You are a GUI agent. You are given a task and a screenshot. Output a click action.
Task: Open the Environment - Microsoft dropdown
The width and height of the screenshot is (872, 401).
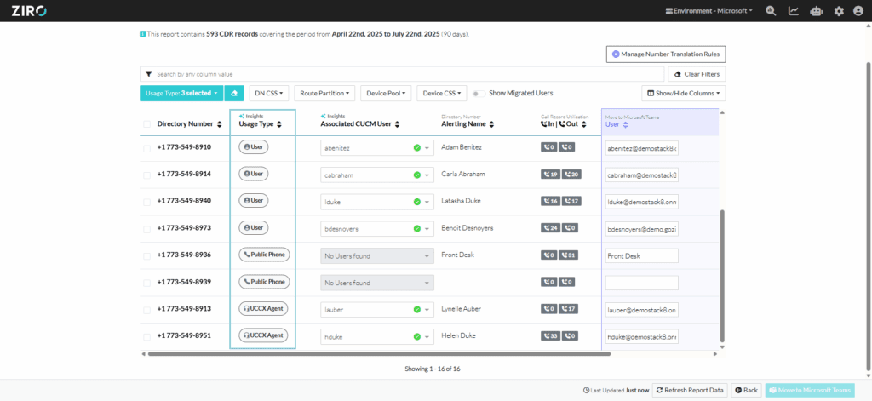point(709,11)
